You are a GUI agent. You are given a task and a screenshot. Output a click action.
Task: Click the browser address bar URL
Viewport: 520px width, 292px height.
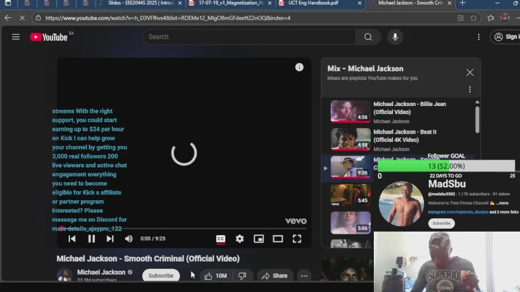click(168, 18)
